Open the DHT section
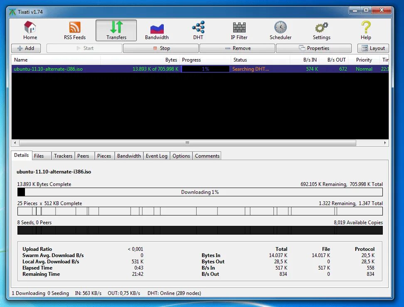Viewport: 404px width, 307px height. 198,30
